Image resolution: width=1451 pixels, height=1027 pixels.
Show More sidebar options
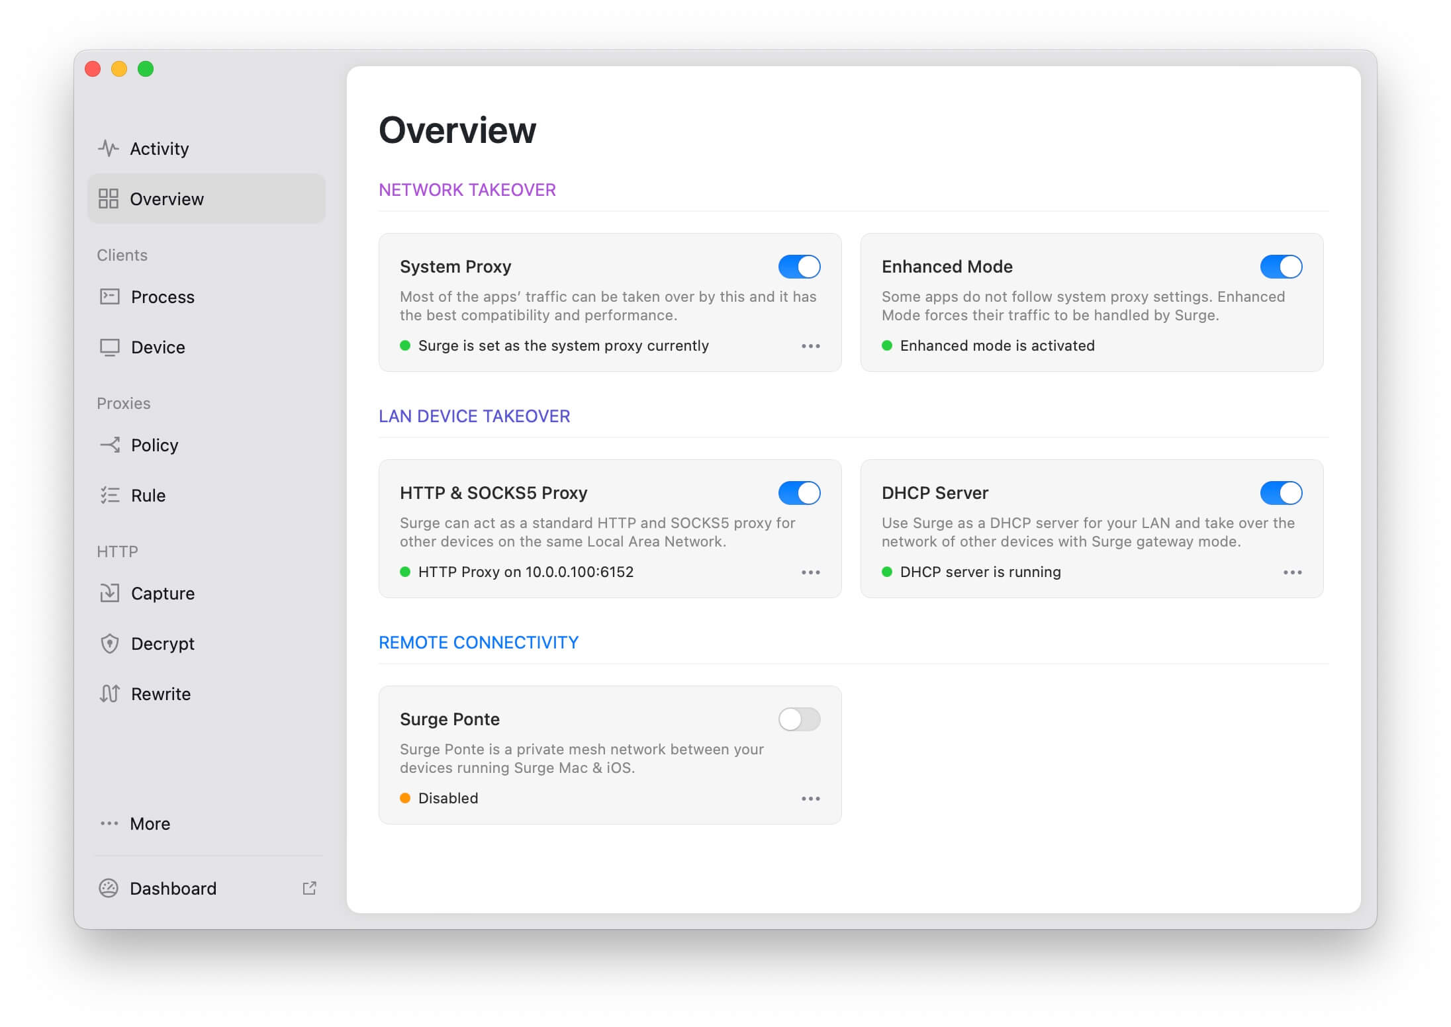click(207, 823)
